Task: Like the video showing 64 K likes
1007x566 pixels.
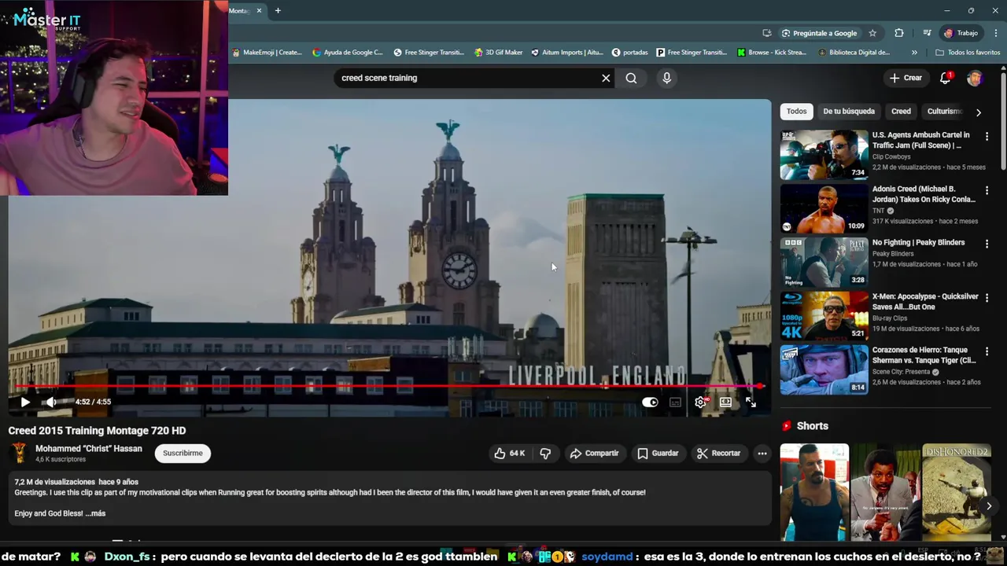Action: tap(509, 453)
